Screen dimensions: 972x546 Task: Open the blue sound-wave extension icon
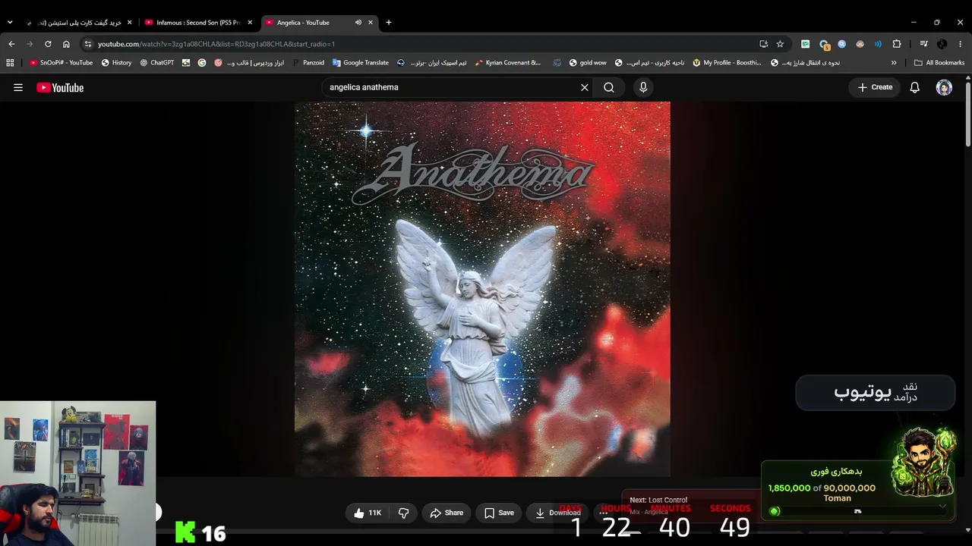[878, 44]
